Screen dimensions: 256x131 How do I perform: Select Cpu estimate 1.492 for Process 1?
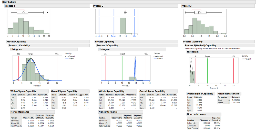coord(23,103)
